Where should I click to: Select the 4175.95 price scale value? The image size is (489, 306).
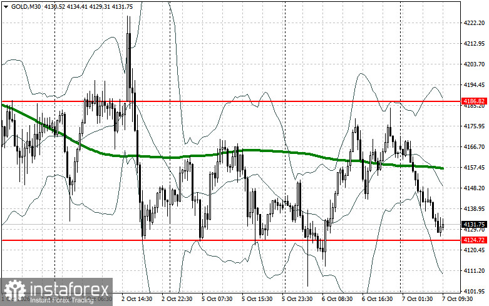475,126
